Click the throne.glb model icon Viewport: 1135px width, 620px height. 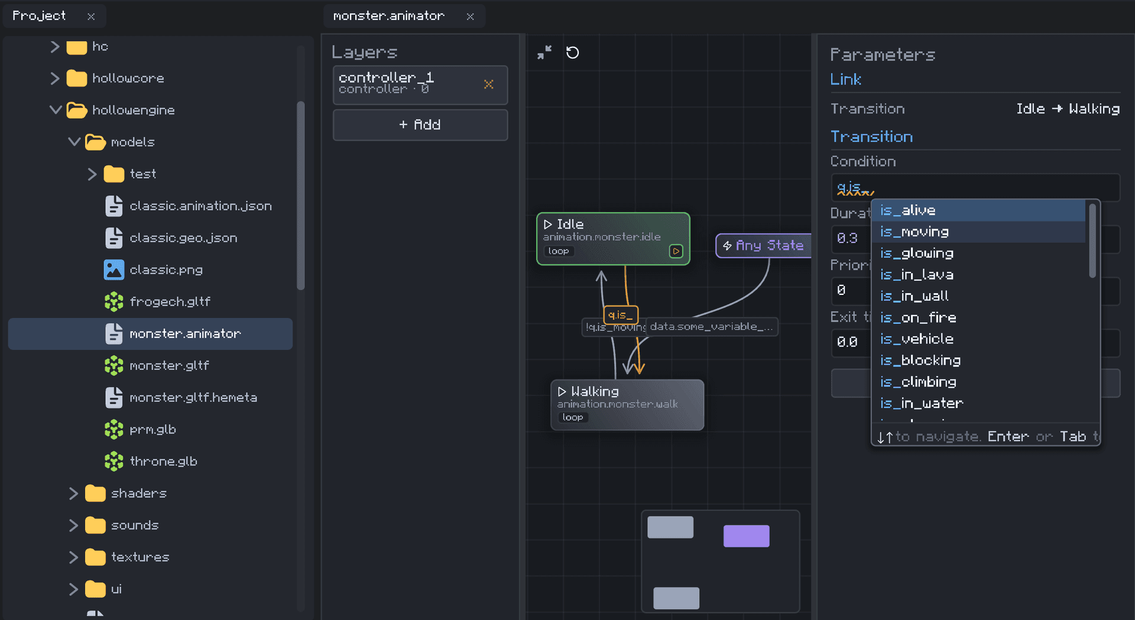[113, 462]
